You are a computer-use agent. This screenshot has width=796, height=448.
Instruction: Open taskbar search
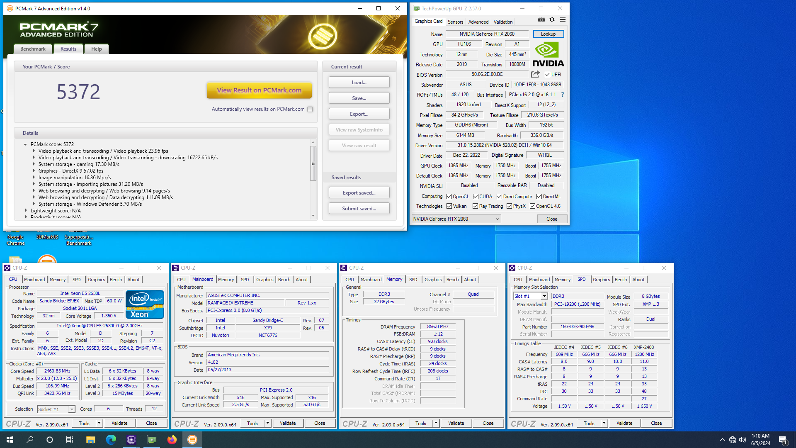click(x=30, y=440)
